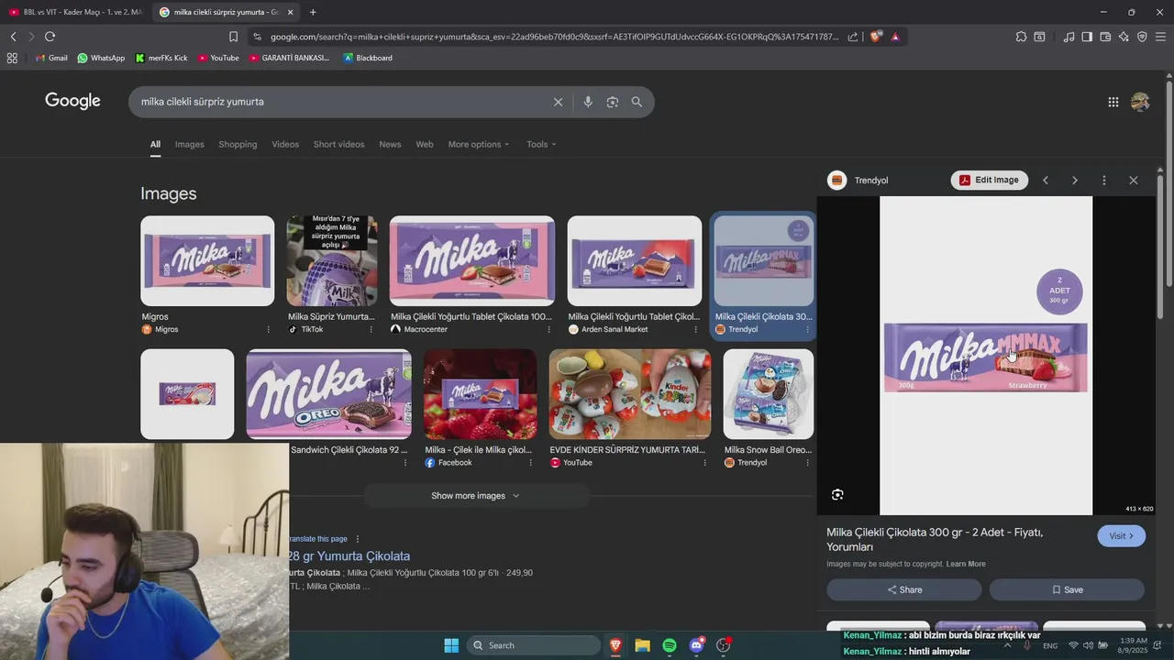
Task: Open Brave Rewards triangle icon
Action: point(895,37)
